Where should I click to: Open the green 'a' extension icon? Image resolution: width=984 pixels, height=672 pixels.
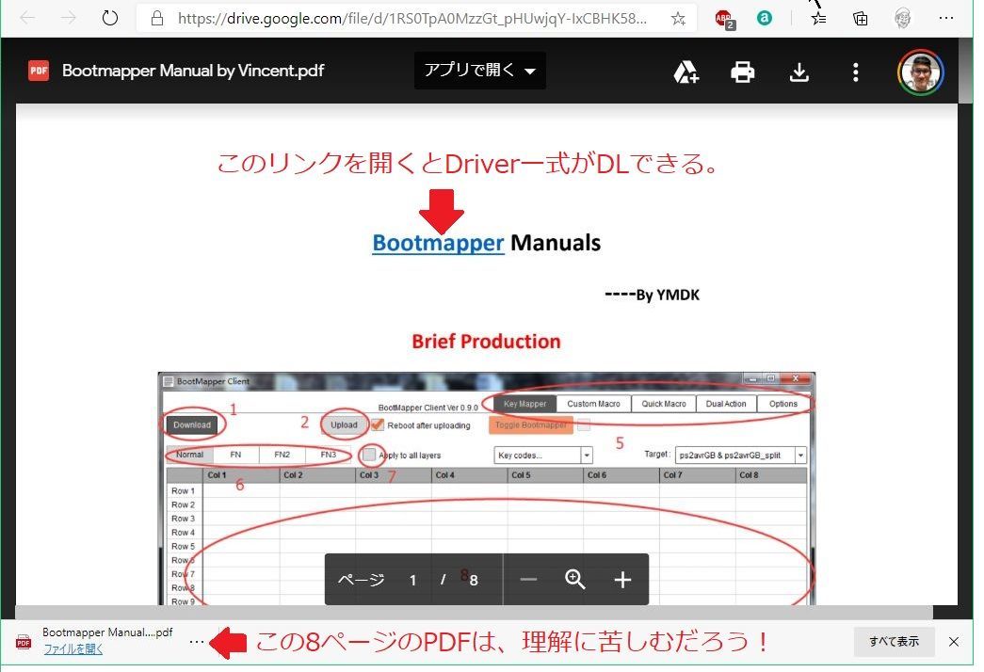point(765,18)
